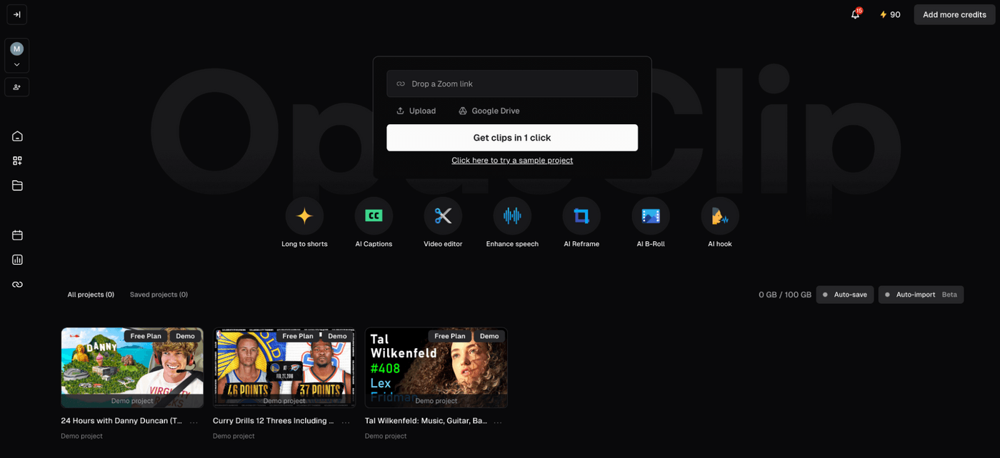Launch the Video editor scissors icon
This screenshot has width=1000, height=458.
click(443, 216)
